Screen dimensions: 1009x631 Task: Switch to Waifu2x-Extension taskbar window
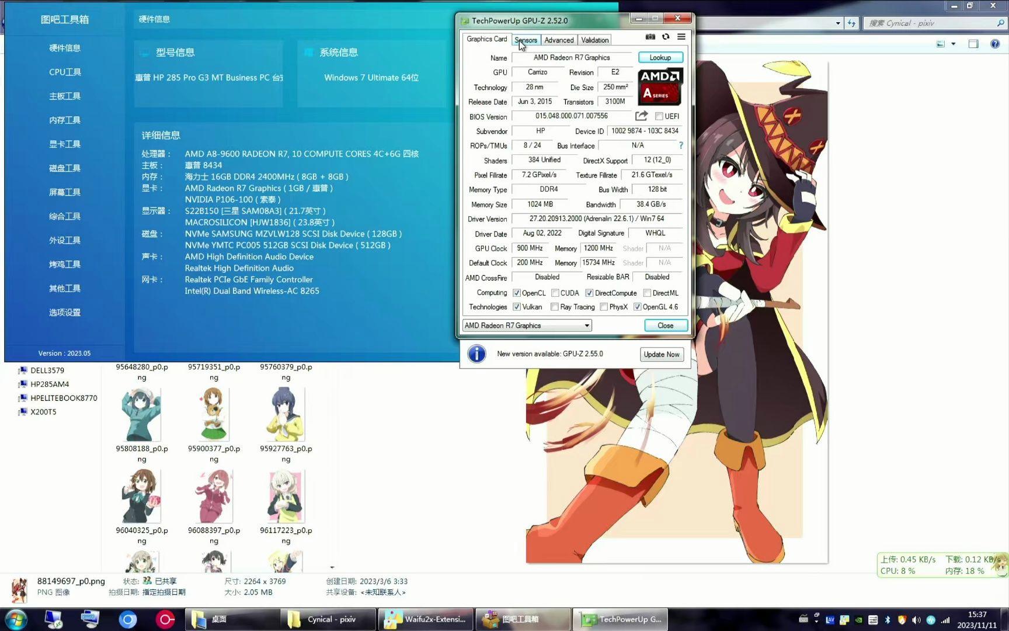click(425, 619)
